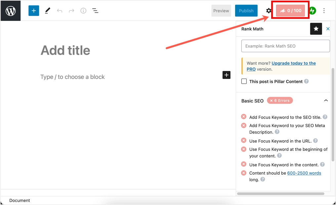This screenshot has height=205, width=336.
Task: Open the settings gear icon
Action: 269,11
